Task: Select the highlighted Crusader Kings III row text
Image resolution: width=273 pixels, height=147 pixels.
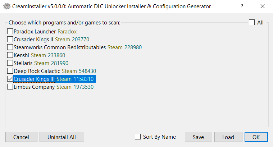Action: coord(54,79)
